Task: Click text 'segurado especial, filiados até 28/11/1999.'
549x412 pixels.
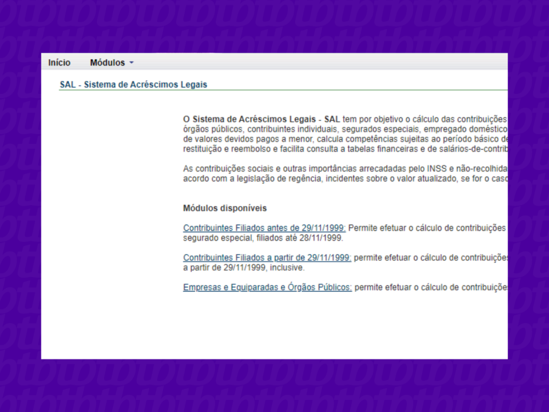Action: click(263, 238)
